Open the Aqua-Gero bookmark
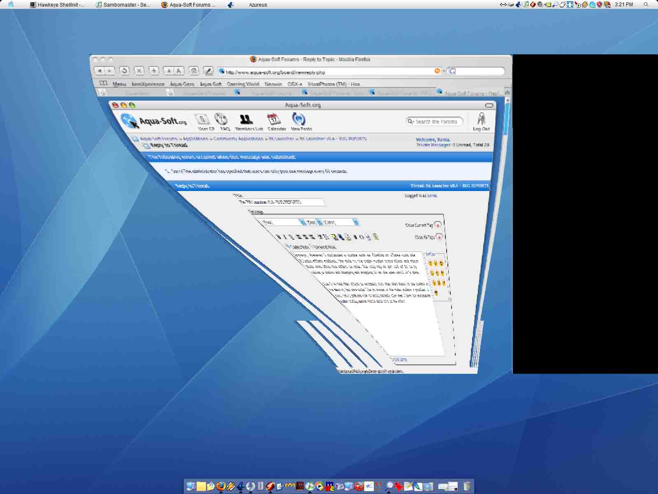Image resolution: width=658 pixels, height=494 pixels. (182, 84)
